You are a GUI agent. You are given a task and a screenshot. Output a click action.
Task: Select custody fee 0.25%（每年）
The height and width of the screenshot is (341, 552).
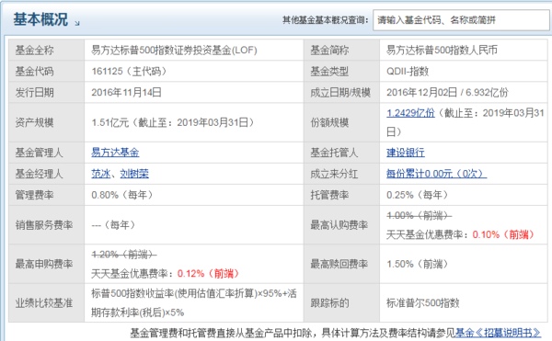coord(418,195)
